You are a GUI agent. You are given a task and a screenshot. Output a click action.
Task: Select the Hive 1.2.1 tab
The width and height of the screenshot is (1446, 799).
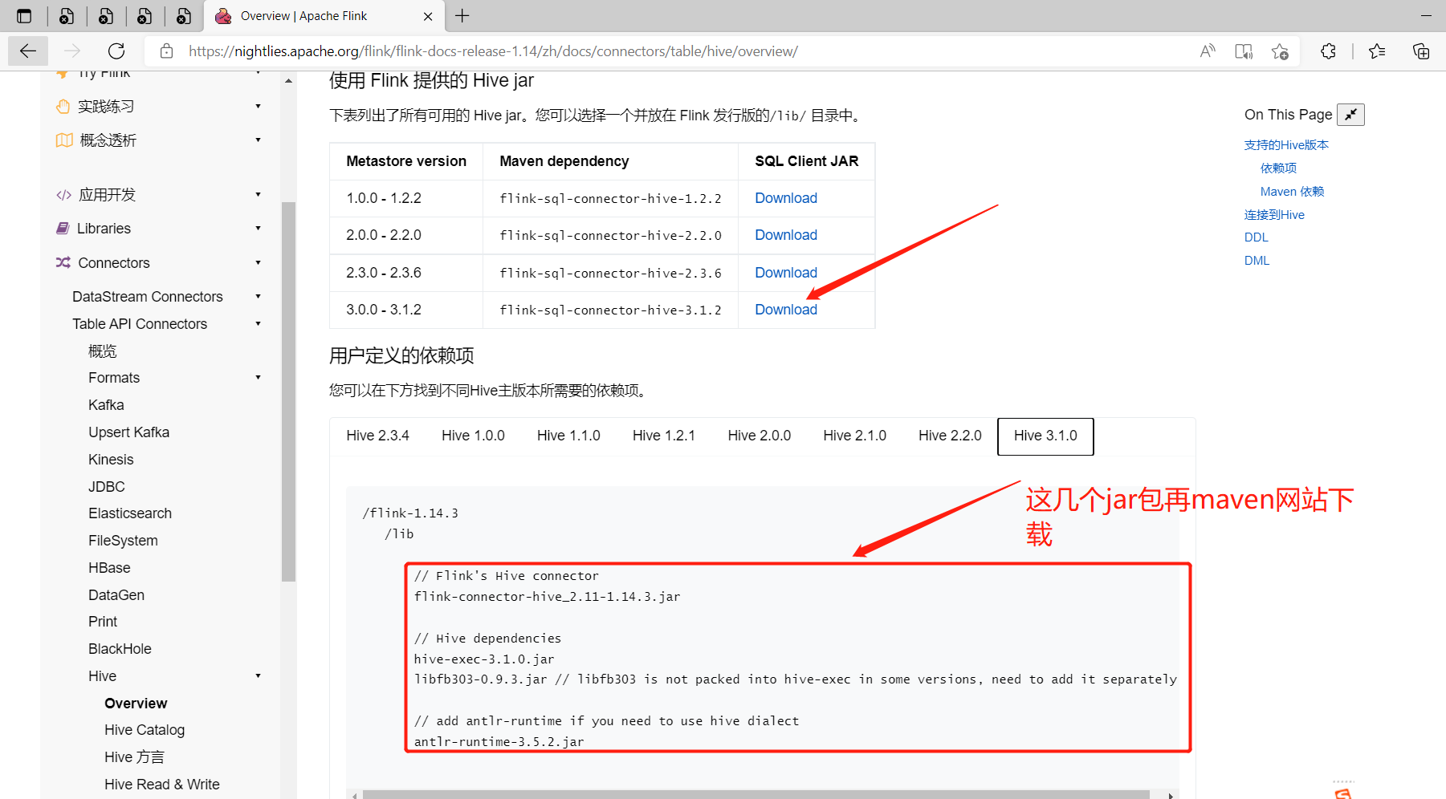click(664, 436)
